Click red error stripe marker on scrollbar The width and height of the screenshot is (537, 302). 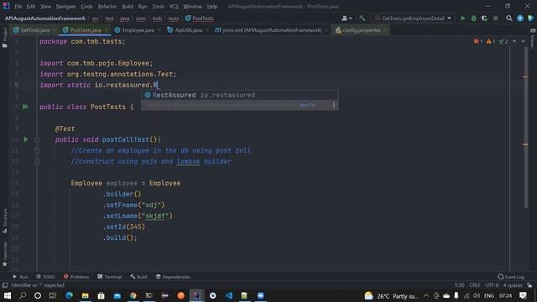[525, 77]
